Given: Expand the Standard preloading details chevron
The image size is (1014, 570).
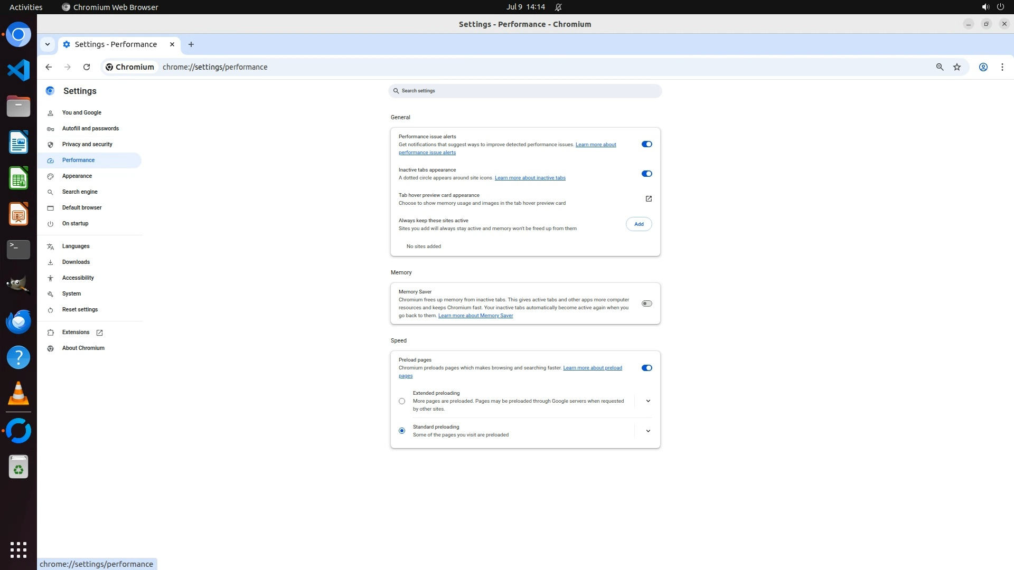Looking at the screenshot, I should click(x=648, y=431).
